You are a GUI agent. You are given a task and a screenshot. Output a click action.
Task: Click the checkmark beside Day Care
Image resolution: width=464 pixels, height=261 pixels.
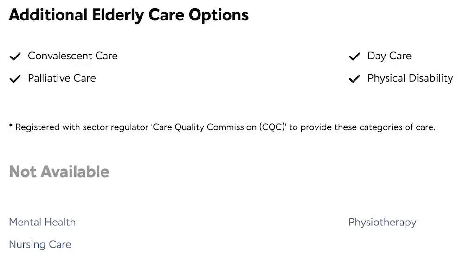(x=354, y=56)
